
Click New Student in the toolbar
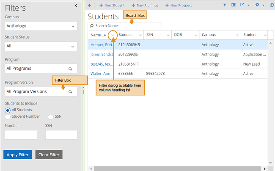point(112,5)
